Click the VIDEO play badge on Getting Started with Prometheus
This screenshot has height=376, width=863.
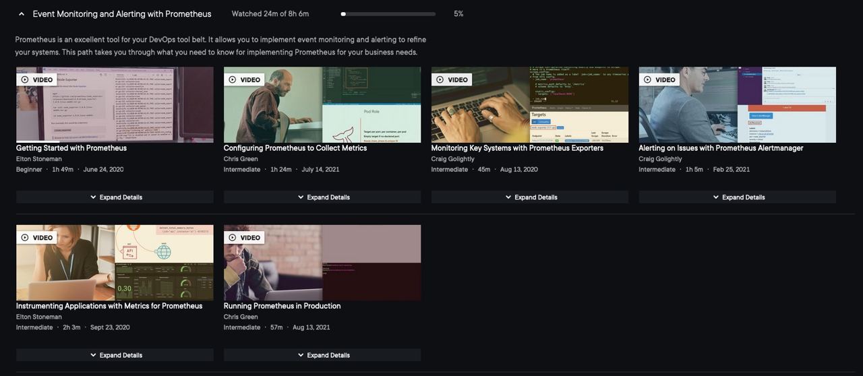tap(36, 80)
